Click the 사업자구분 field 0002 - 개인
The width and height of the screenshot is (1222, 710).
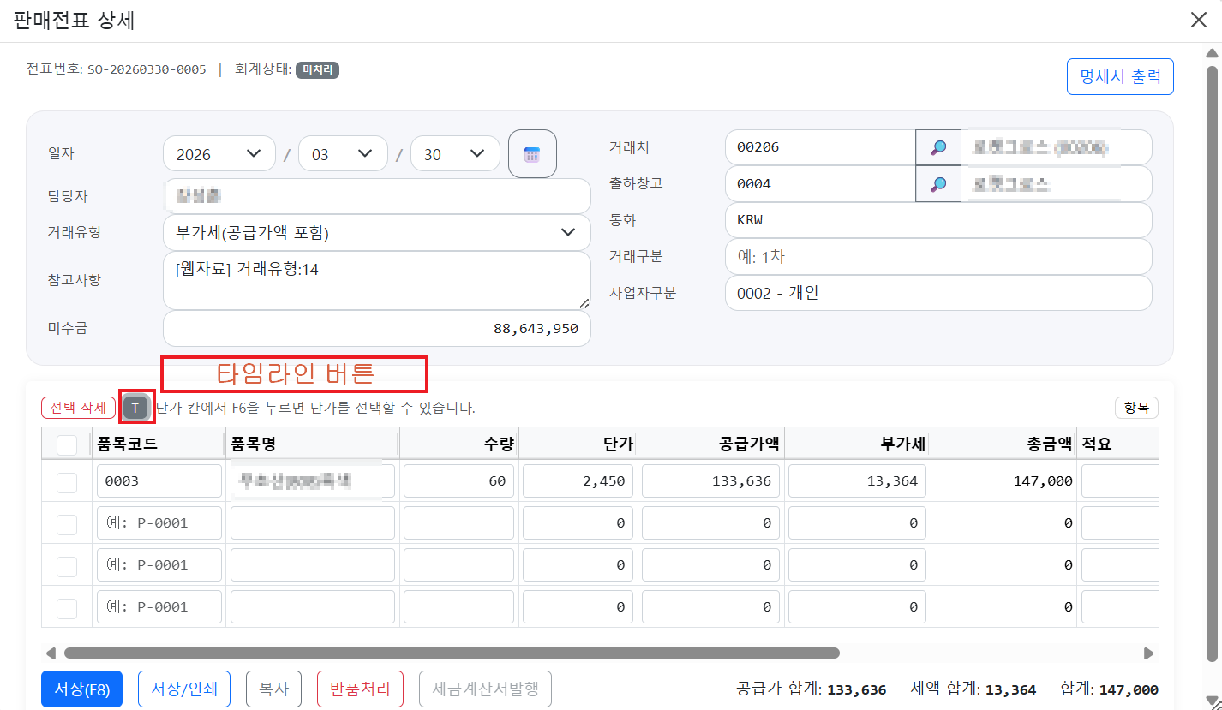[938, 293]
